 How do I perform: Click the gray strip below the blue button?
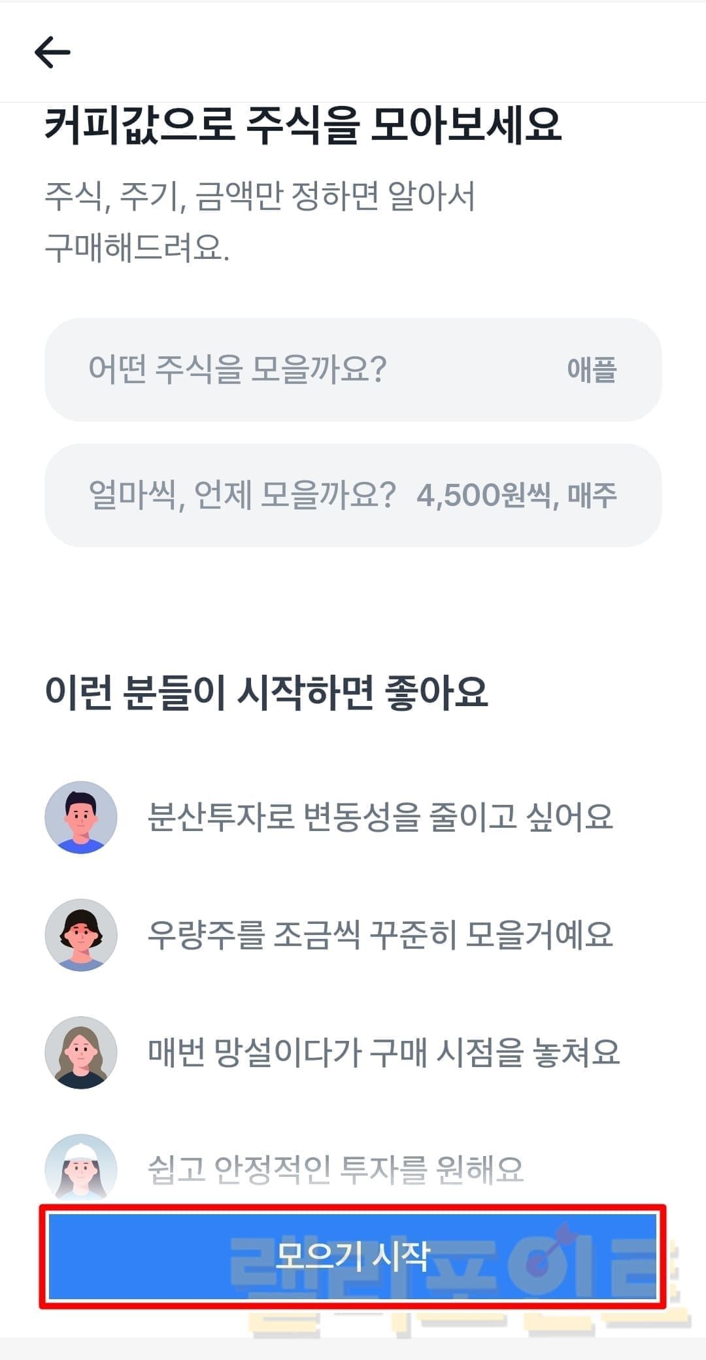pos(353,1348)
